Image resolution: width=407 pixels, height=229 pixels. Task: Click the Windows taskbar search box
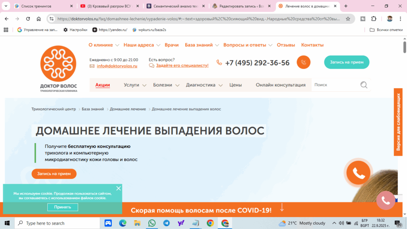coord(57,223)
